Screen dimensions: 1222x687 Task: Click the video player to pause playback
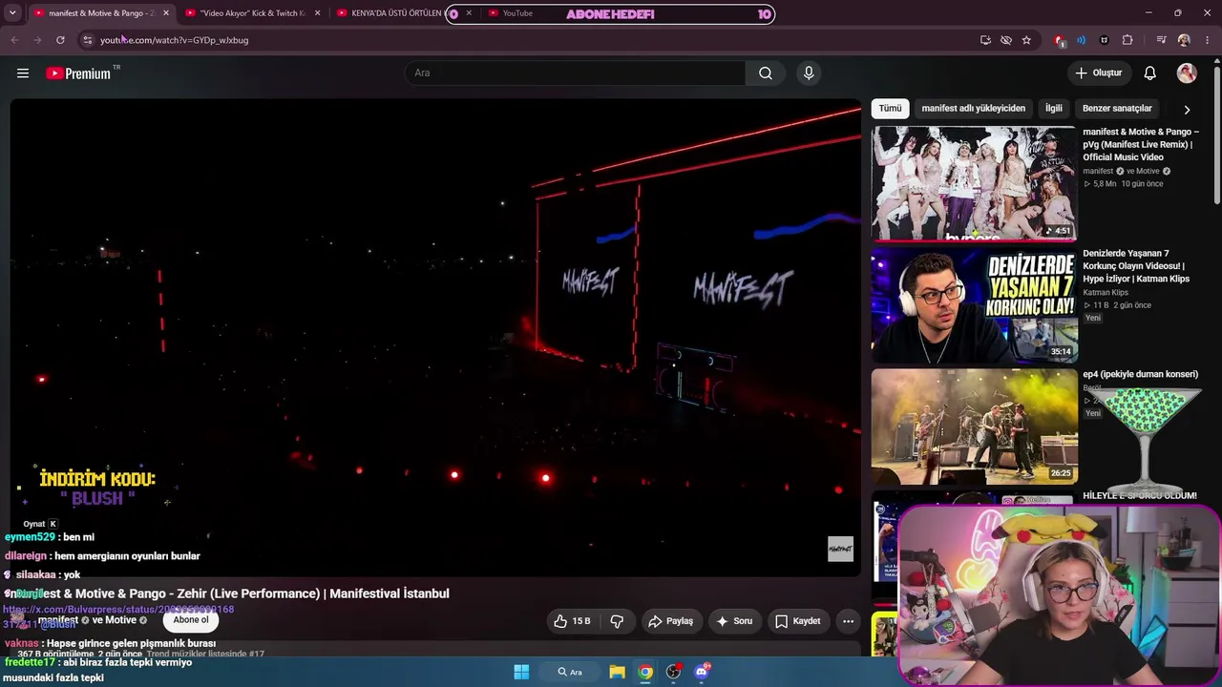click(x=435, y=338)
